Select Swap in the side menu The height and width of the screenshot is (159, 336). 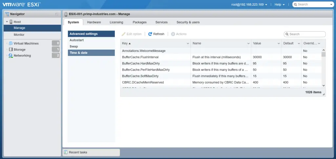point(91,46)
